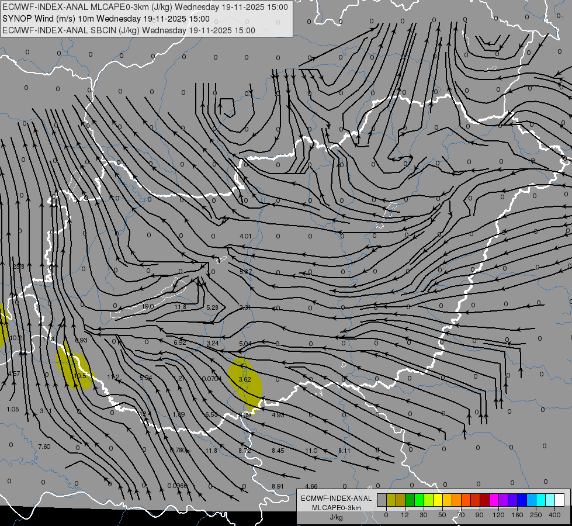Click the map value 8.91
The width and height of the screenshot is (572, 526).
point(278,486)
